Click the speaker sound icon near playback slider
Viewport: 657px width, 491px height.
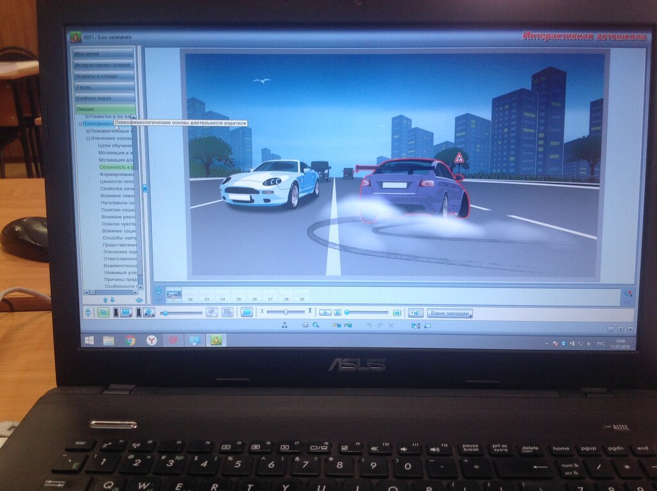point(397,313)
